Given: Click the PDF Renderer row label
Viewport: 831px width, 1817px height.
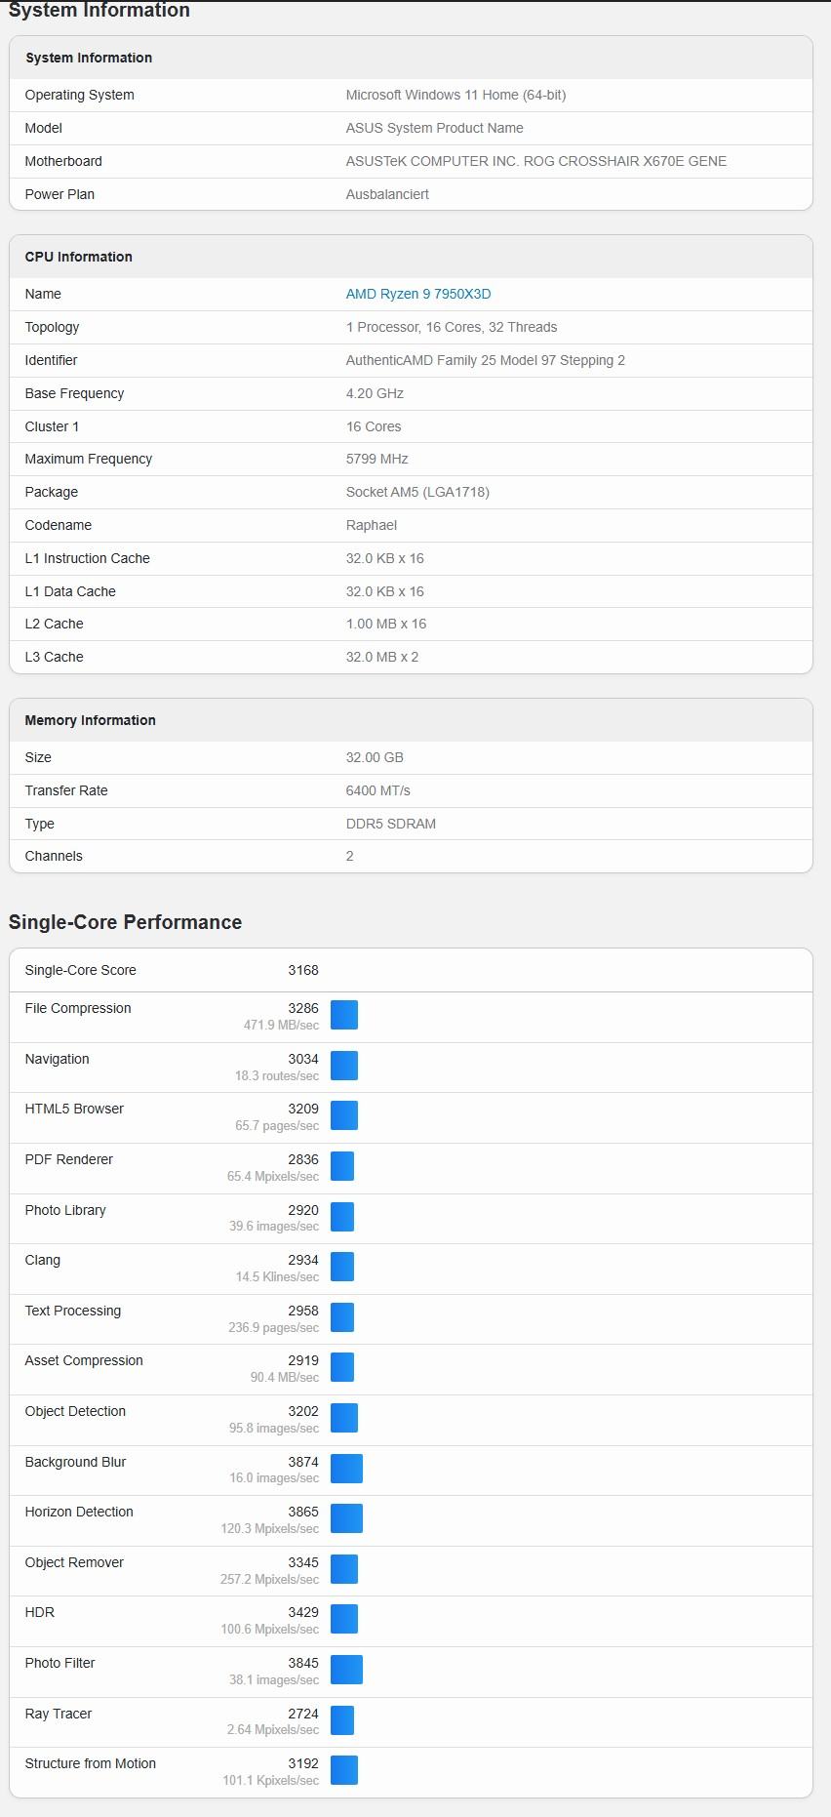Looking at the screenshot, I should tap(69, 1159).
